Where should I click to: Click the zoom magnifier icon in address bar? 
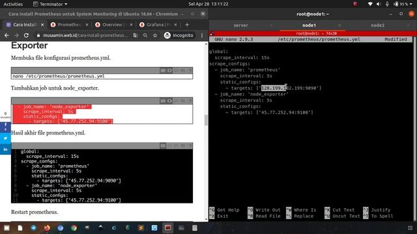click(145, 35)
